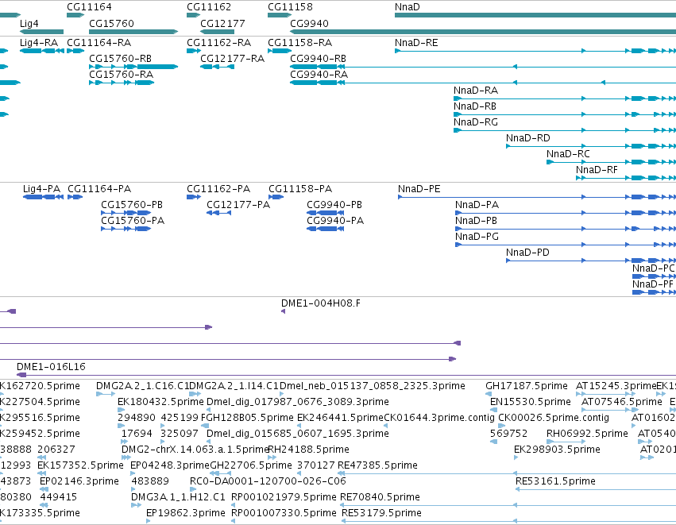Select the Lig4-RA transcript
This screenshot has width=676, height=525.
pyautogui.click(x=42, y=51)
